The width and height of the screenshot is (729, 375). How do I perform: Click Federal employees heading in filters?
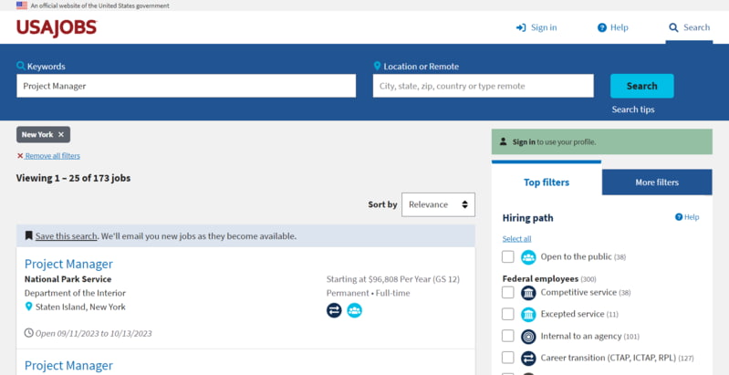[x=540, y=279]
